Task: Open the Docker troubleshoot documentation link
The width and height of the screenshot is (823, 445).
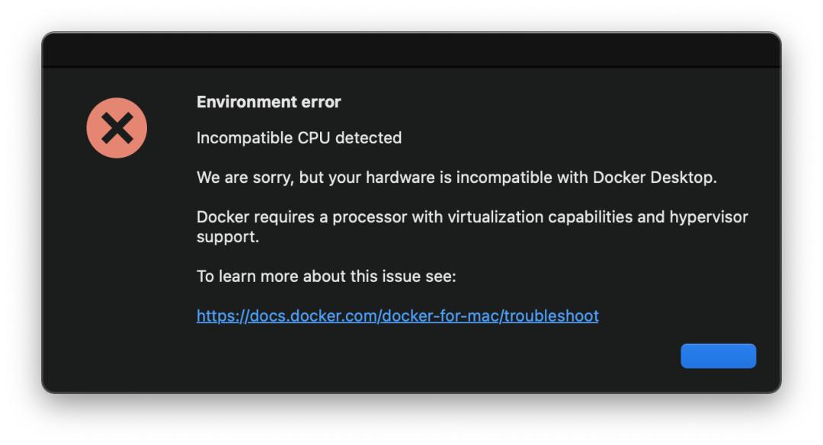Action: tap(397, 315)
